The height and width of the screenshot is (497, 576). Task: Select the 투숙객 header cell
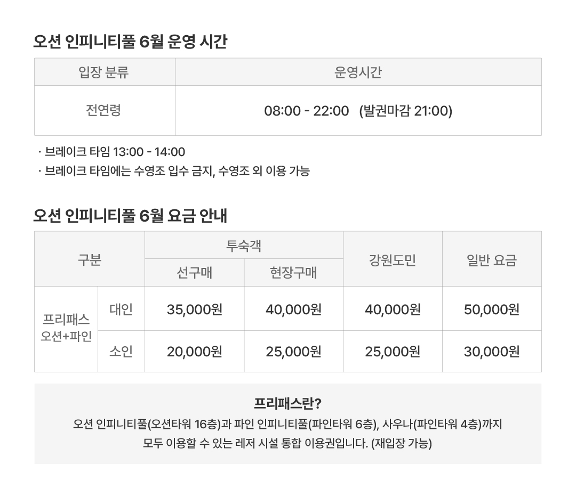pyautogui.click(x=244, y=245)
